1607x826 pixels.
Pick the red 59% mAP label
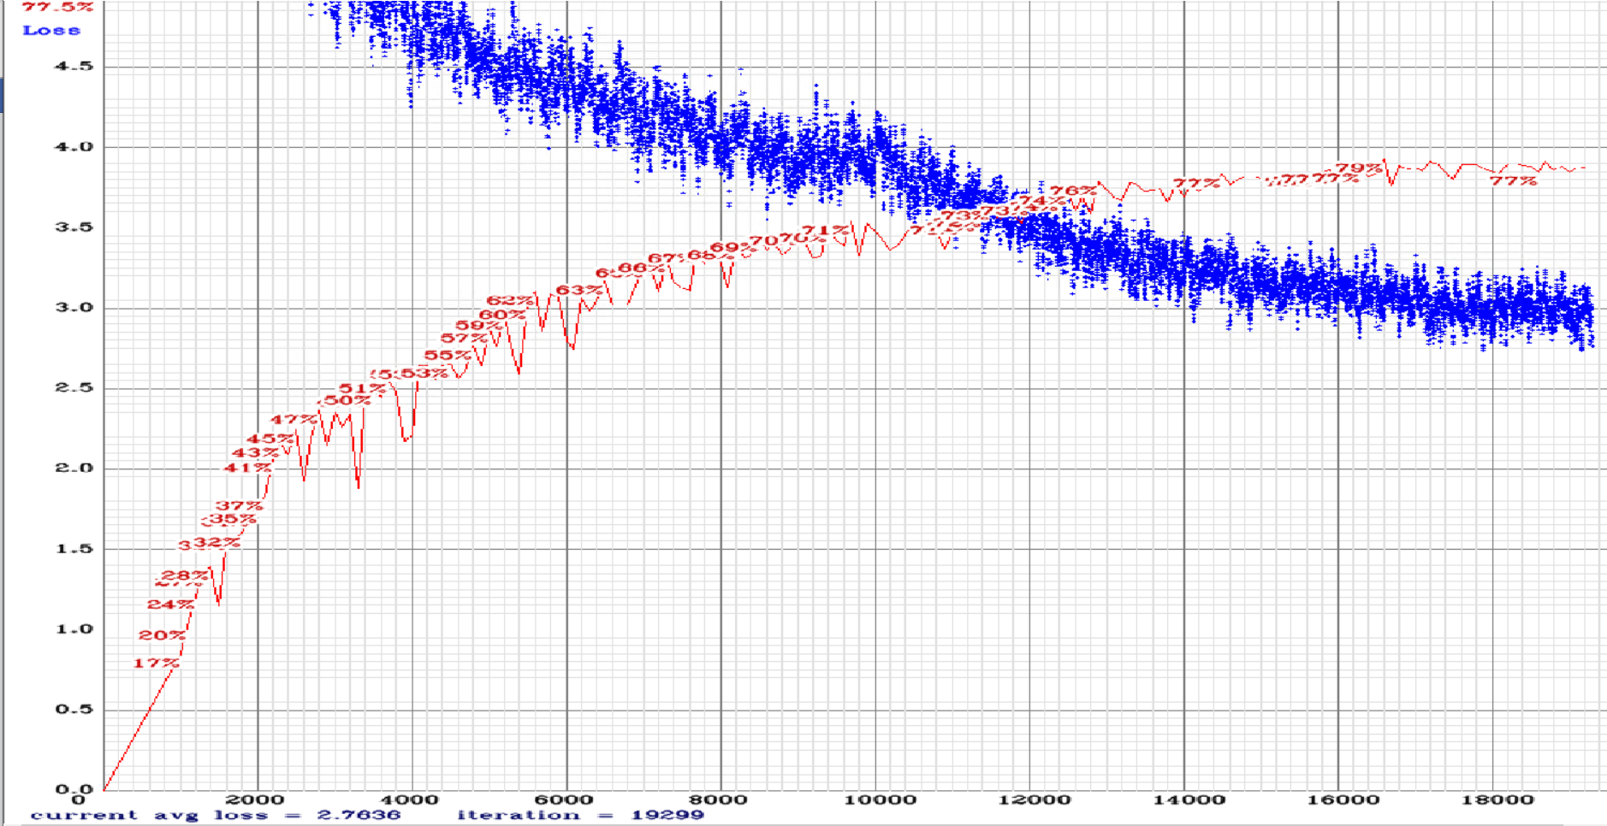(478, 325)
